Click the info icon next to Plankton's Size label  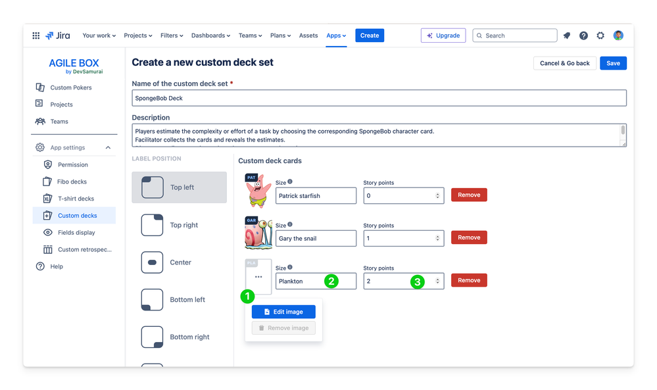point(290,267)
